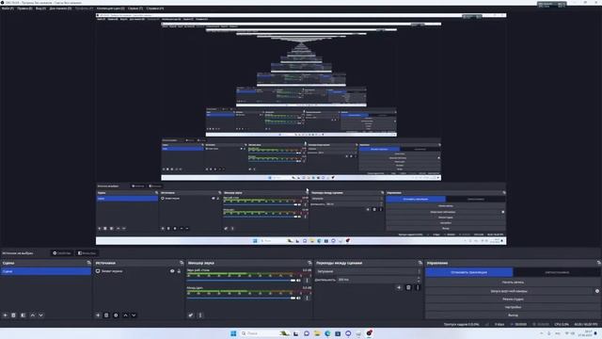Open Settings from Controls dock
The height and width of the screenshot is (339, 602).
point(513,307)
